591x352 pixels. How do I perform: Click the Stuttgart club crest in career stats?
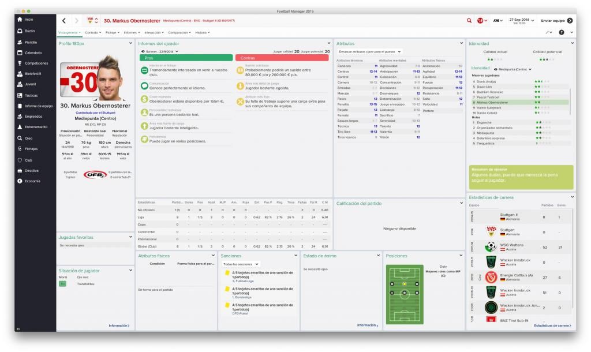[x=491, y=231]
